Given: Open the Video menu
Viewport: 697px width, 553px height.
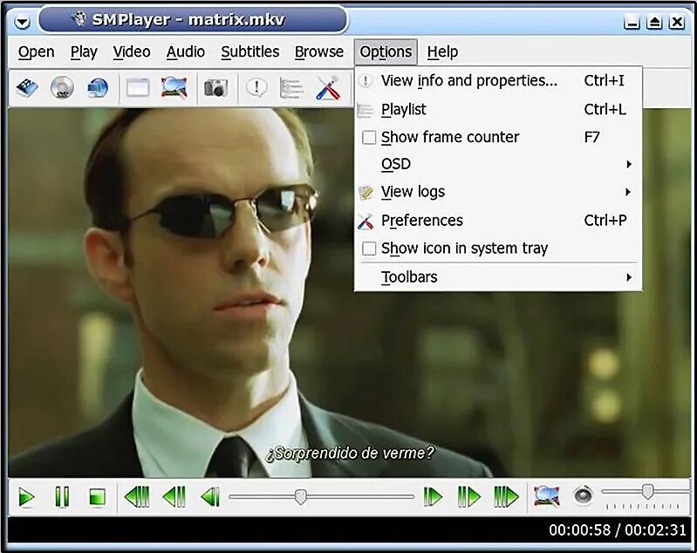Looking at the screenshot, I should (132, 52).
